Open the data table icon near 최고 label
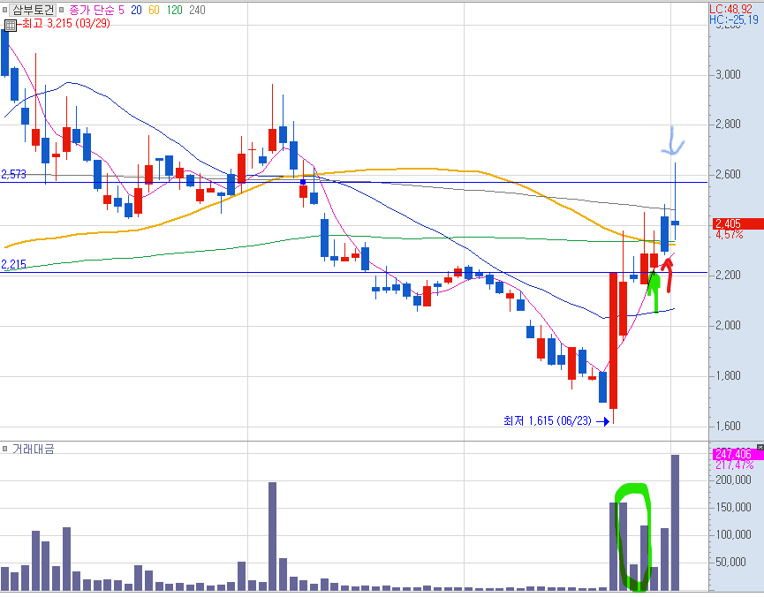Image resolution: width=764 pixels, height=597 pixels. 11,25
